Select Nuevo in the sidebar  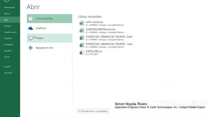(7, 14)
